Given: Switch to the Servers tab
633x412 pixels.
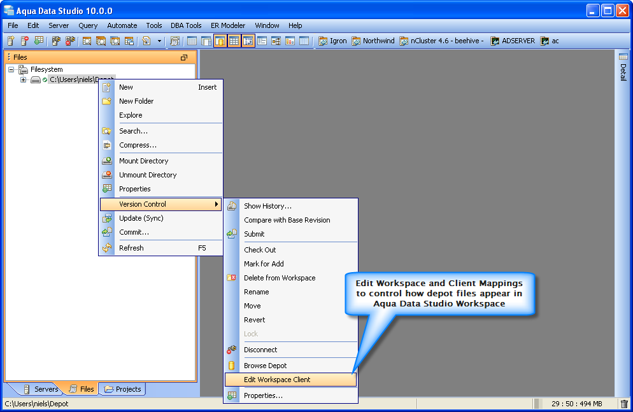Looking at the screenshot, I should click(40, 389).
